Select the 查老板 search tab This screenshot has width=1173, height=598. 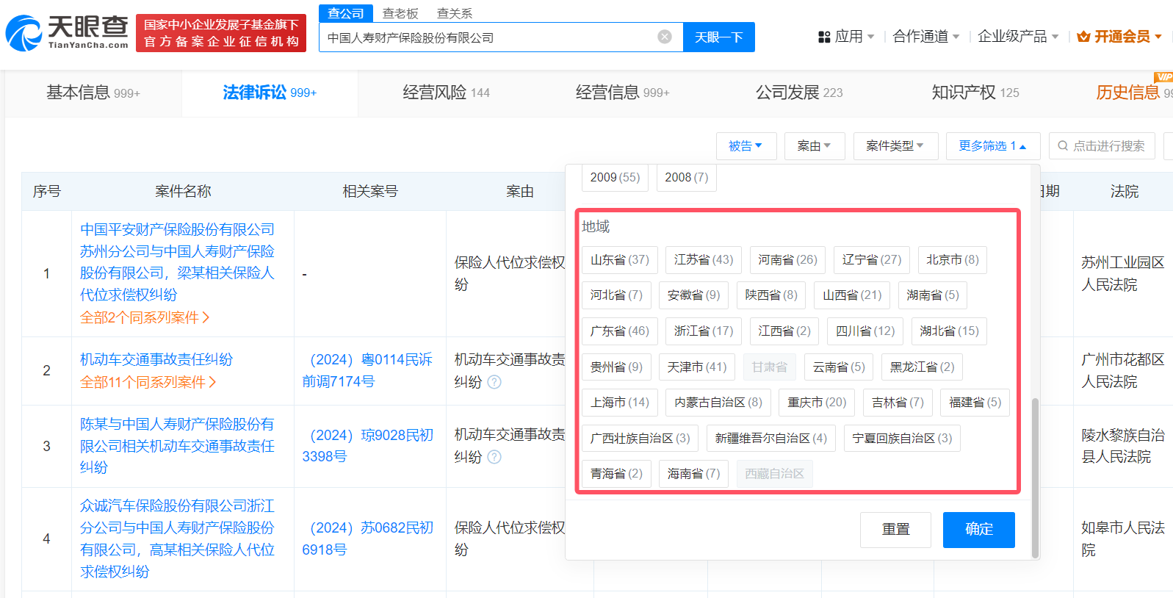tap(400, 13)
